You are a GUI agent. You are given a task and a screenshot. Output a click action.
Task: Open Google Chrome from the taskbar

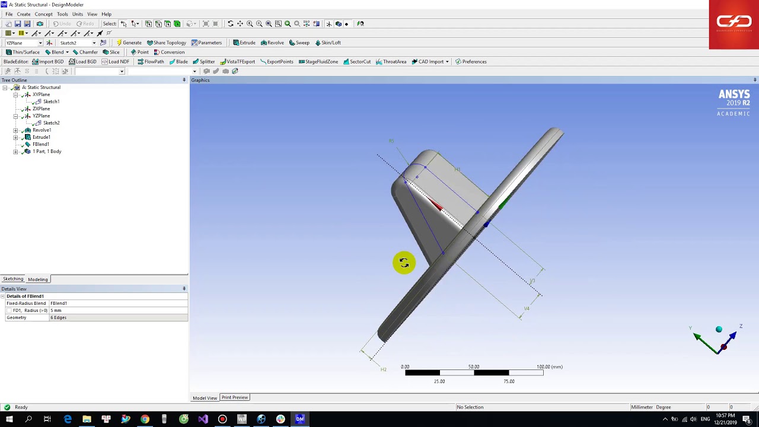coord(145,419)
